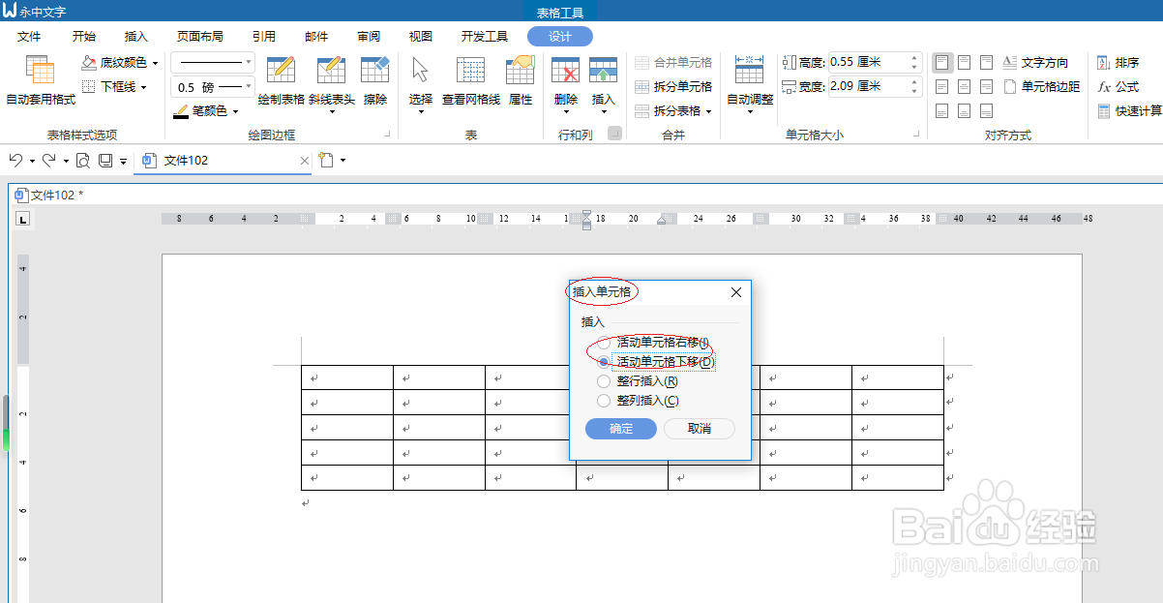The height and width of the screenshot is (603, 1163).
Task: Open 公式 formula
Action: click(1118, 86)
